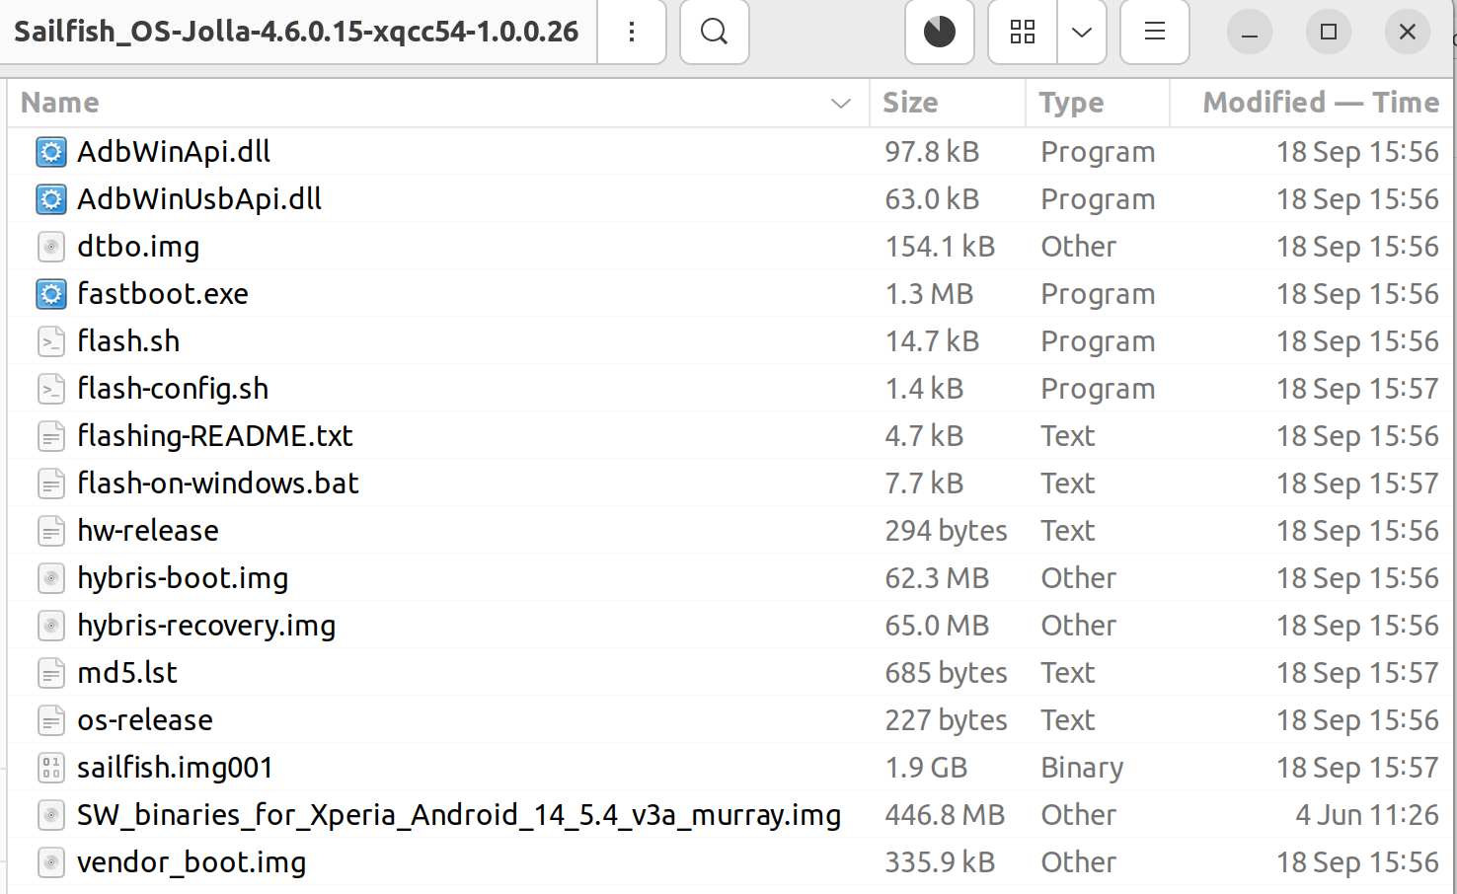Select the fastboot.exe program icon
The image size is (1457, 894).
pyautogui.click(x=51, y=294)
